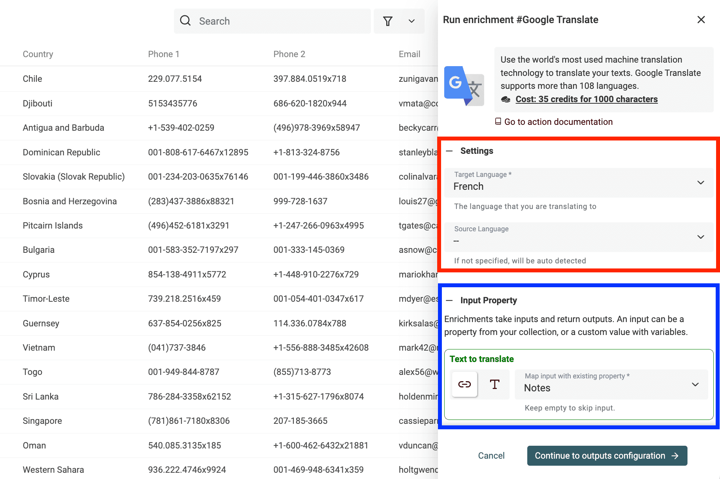Image resolution: width=720 pixels, height=479 pixels.
Task: Switch to custom text input mode
Action: tap(494, 384)
